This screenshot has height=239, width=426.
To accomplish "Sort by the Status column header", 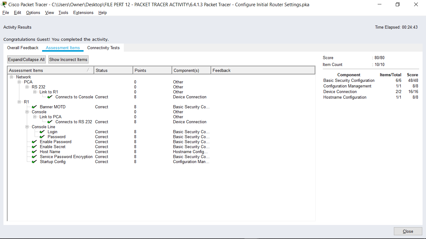I will click(x=114, y=70).
